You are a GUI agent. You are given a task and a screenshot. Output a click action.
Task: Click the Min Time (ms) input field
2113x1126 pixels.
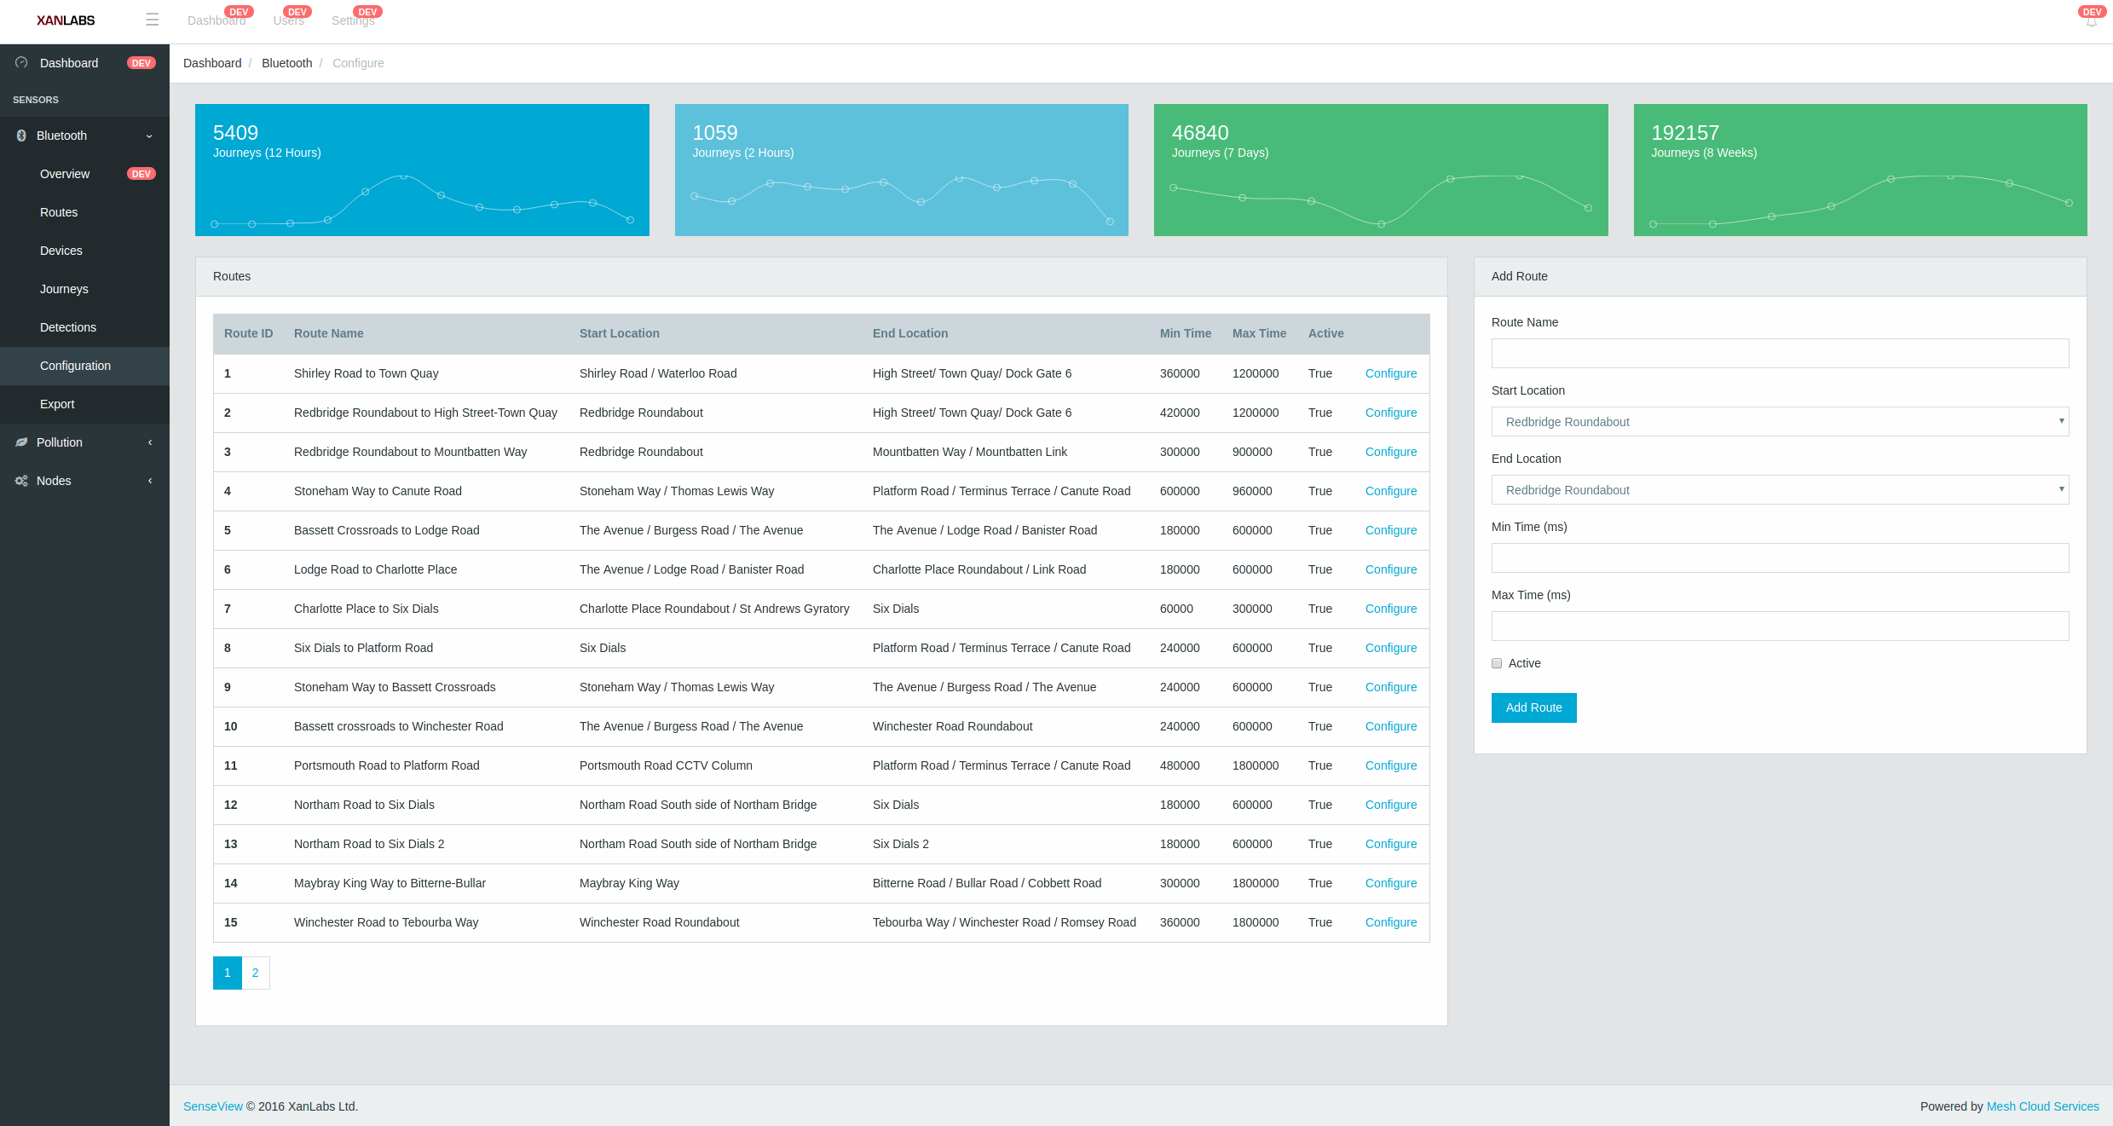1780,558
